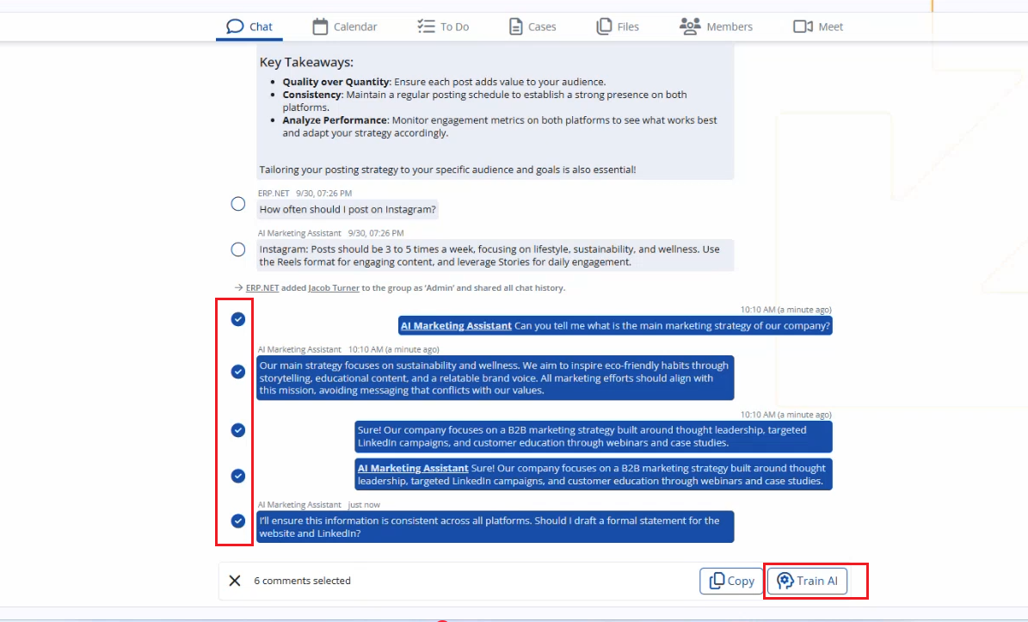Screen dimensions: 1028x622
Task: Click the ERP.NET link in system notice
Action: coord(262,288)
